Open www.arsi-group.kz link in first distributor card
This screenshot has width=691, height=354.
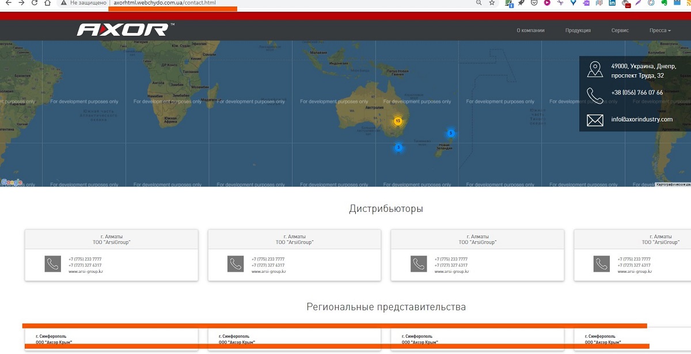85,272
